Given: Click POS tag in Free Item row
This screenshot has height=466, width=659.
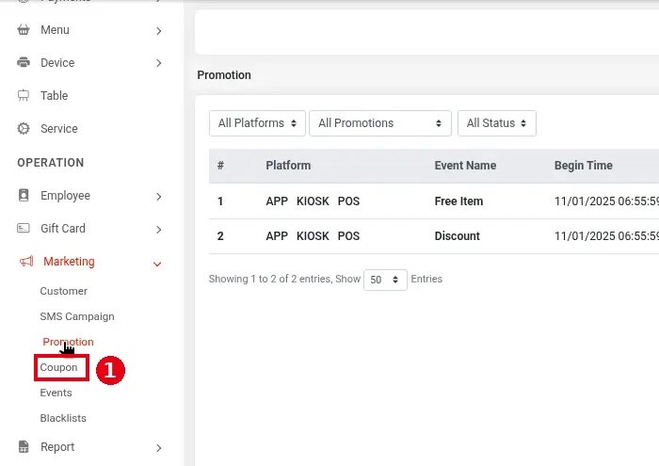Looking at the screenshot, I should click(x=348, y=201).
